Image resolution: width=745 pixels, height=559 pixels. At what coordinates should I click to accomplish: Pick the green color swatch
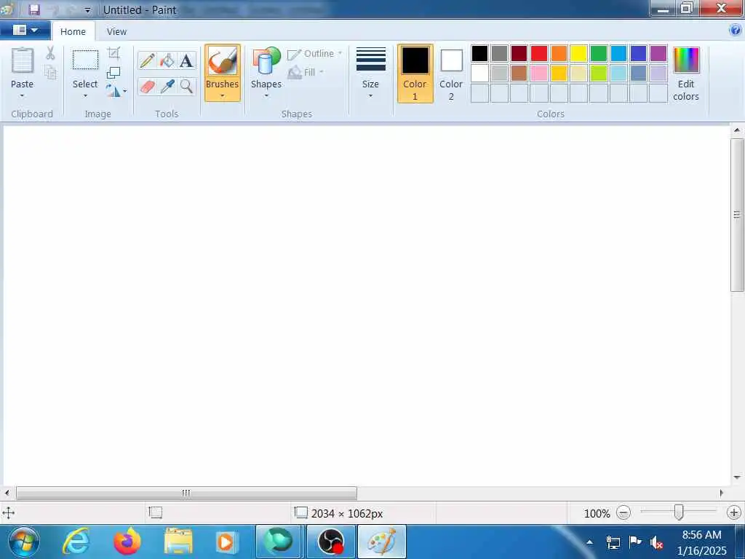[x=599, y=54]
